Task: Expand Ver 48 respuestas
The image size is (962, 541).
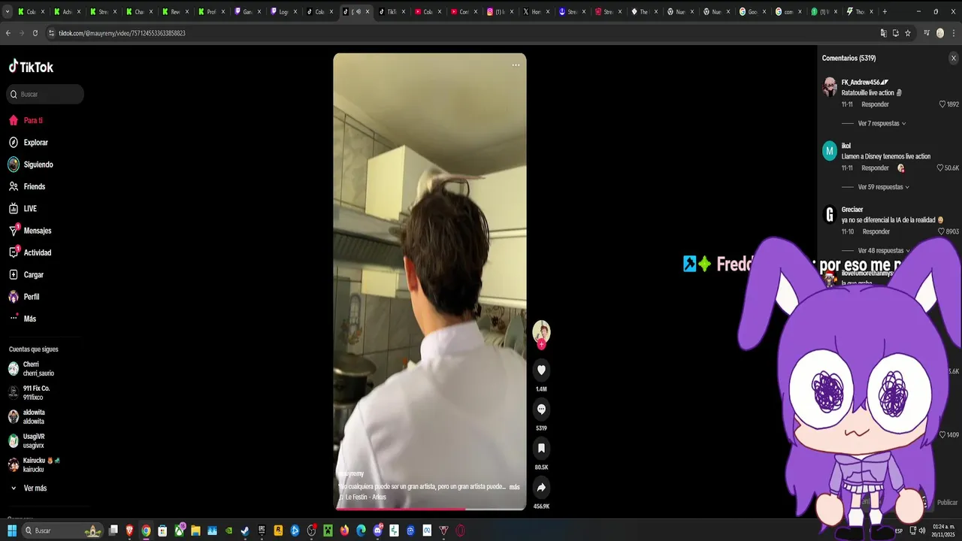Action: tap(883, 251)
